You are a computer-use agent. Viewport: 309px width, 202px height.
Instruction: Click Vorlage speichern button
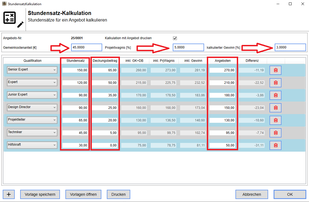coord(40,194)
